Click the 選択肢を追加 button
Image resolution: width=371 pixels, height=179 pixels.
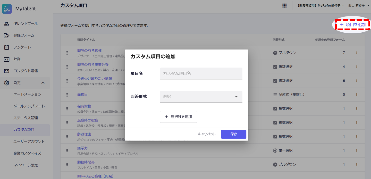point(178,117)
